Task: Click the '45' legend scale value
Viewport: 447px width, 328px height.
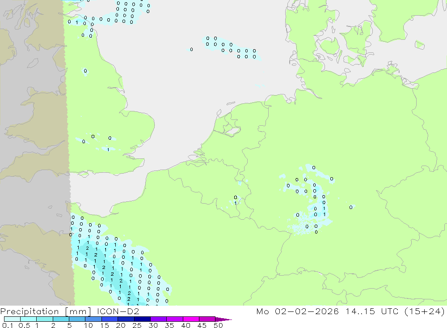Action: 202,325
